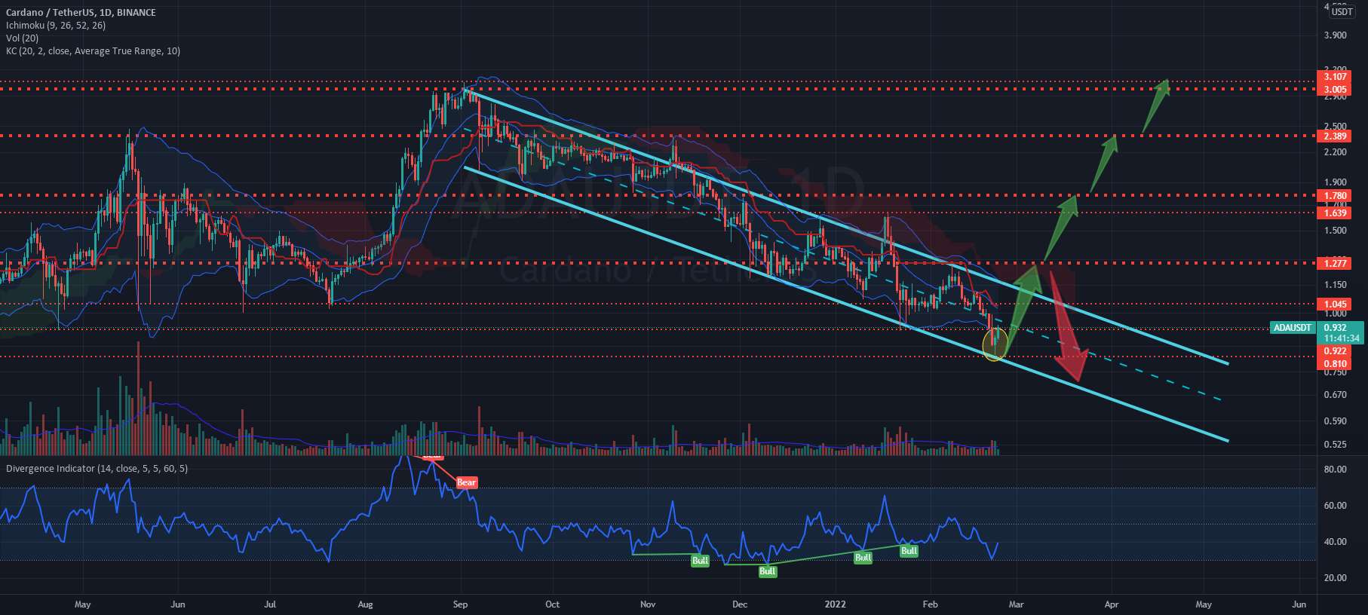Viewport: 1368px width, 615px height.
Task: Click the ADAUSDT symbol price tag
Action: pyautogui.click(x=1293, y=328)
